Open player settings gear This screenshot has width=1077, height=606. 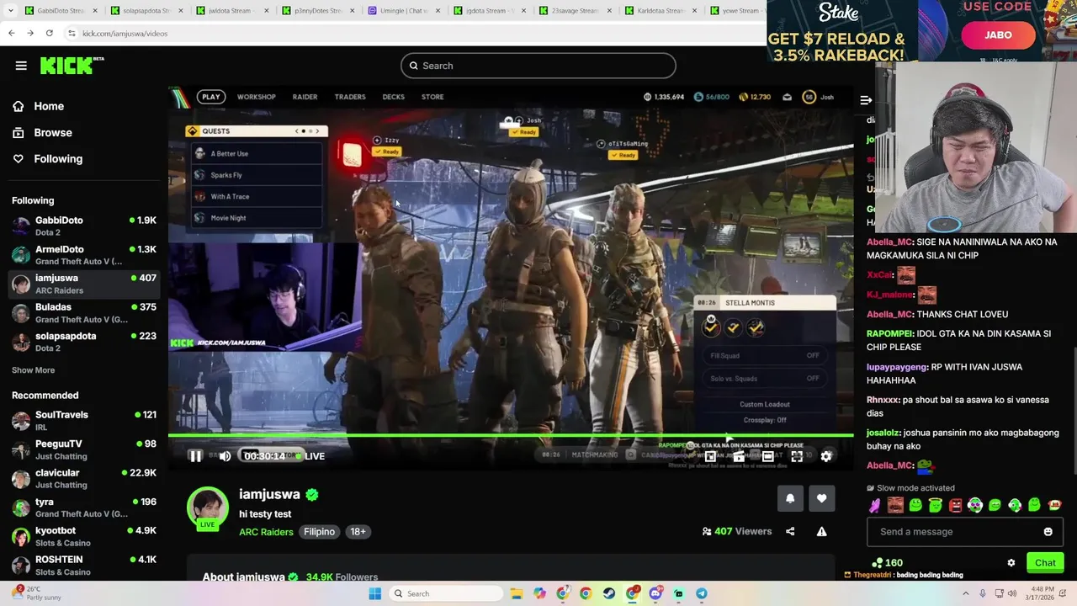pyautogui.click(x=826, y=456)
